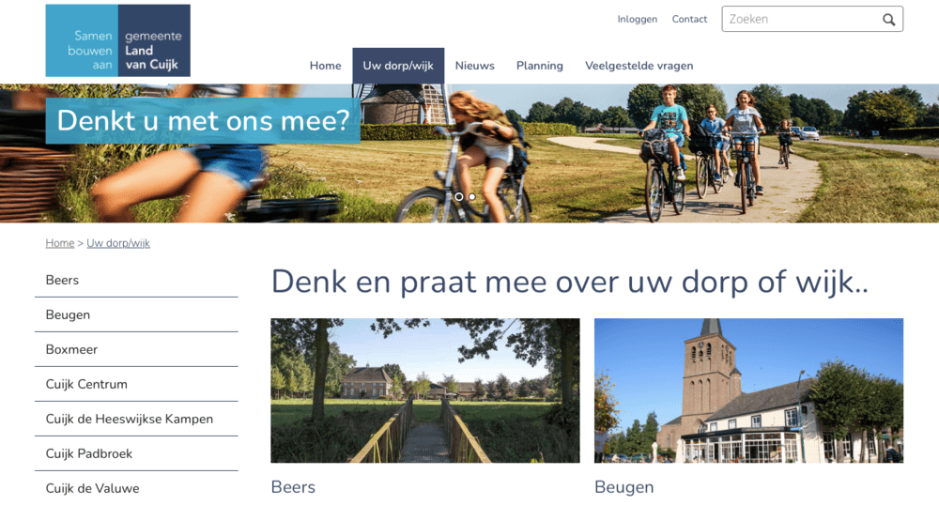Open Cuijk de Heeswijkse Kampen sidebar item
The image size is (939, 505).
point(136,419)
